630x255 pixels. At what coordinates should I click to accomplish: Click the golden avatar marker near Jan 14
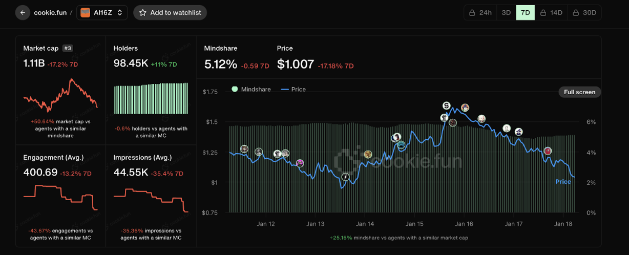(x=368, y=154)
